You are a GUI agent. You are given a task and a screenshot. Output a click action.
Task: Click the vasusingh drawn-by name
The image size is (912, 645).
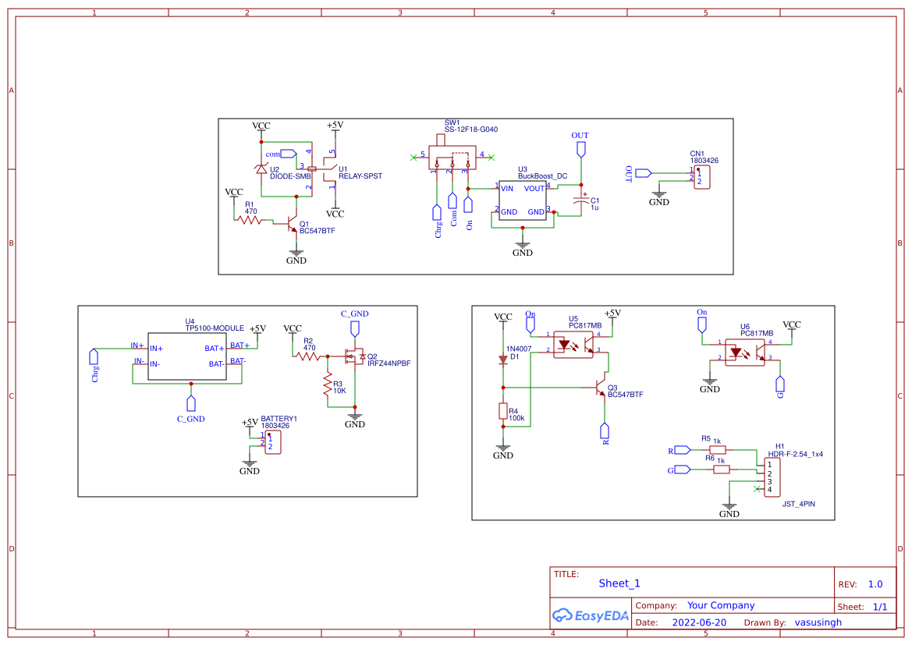click(x=818, y=622)
